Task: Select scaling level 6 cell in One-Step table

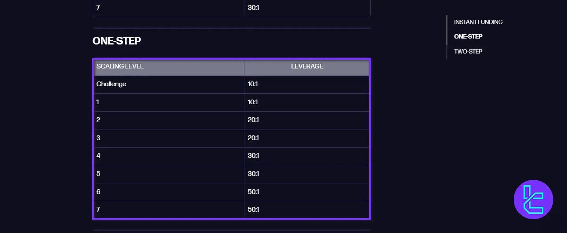Action: (98, 192)
